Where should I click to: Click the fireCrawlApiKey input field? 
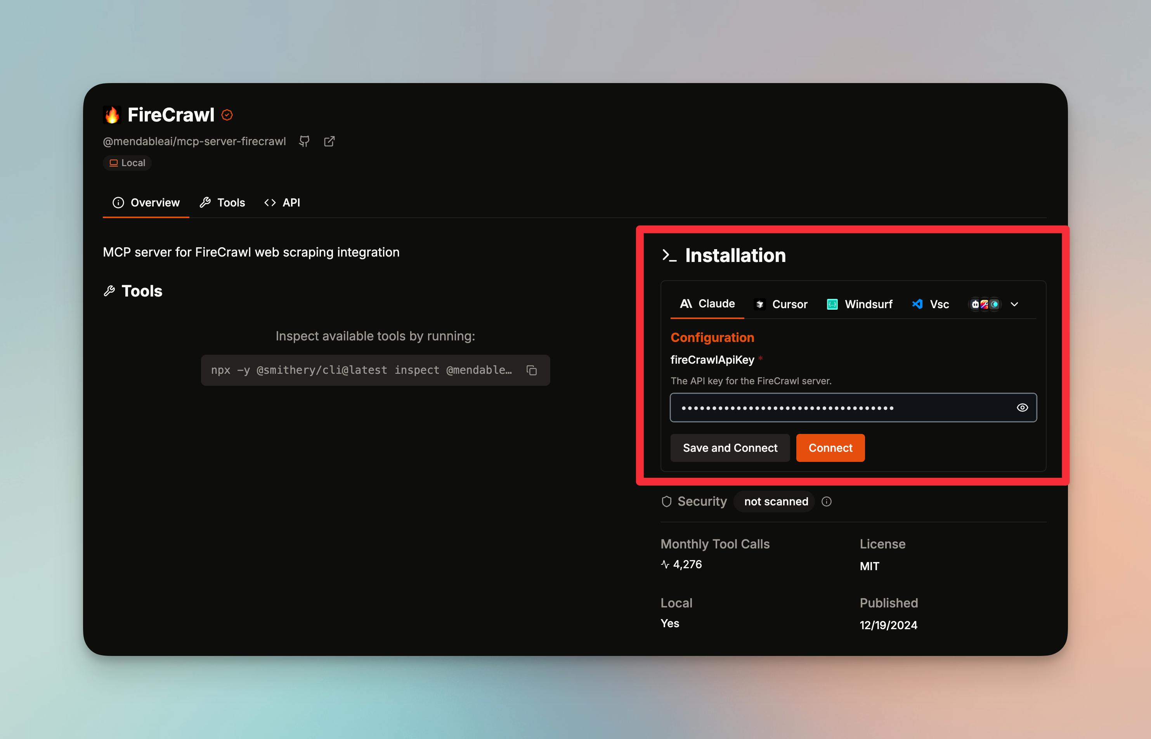(x=853, y=408)
